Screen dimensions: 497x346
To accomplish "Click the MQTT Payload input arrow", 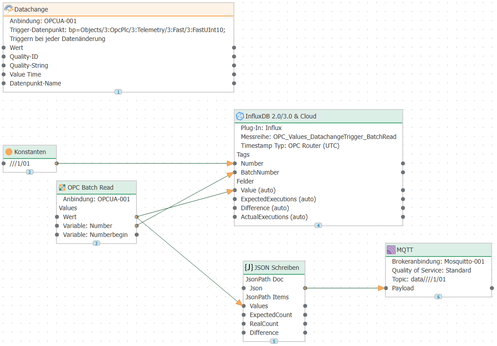I will (x=381, y=288).
